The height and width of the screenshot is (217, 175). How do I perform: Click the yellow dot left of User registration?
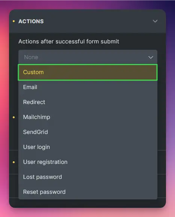[x=14, y=162]
